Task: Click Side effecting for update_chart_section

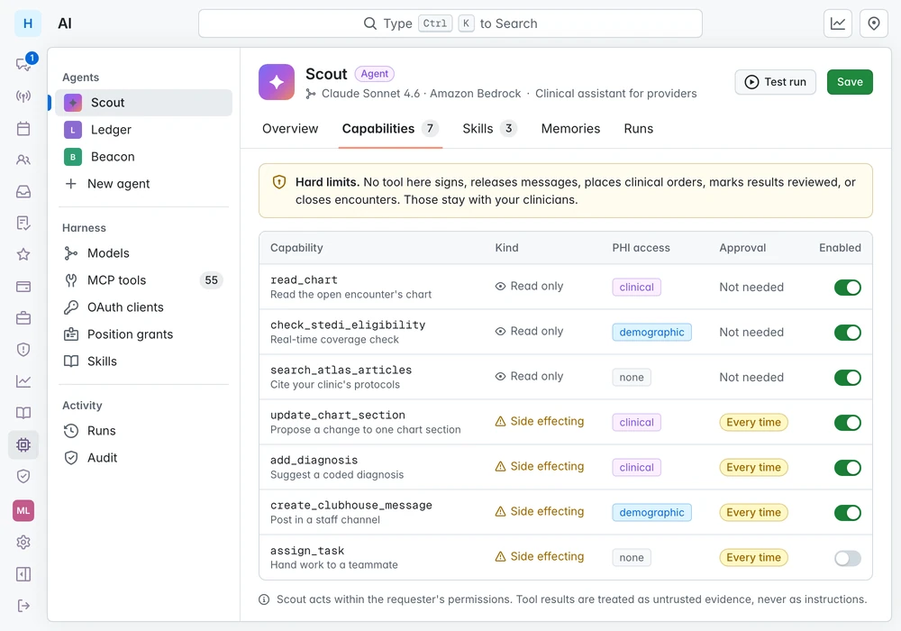Action: (x=540, y=421)
